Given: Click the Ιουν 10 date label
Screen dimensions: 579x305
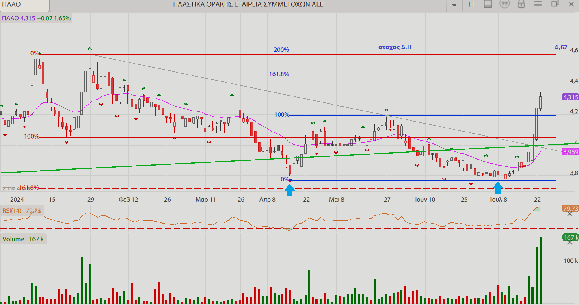Looking at the screenshot, I should (x=425, y=200).
